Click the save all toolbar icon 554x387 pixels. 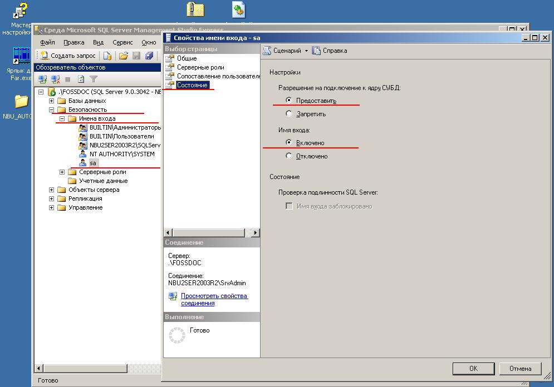click(x=149, y=56)
